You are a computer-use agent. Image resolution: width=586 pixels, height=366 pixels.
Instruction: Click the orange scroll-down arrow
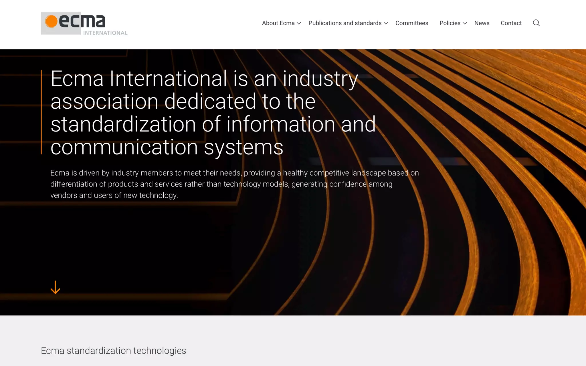55,287
